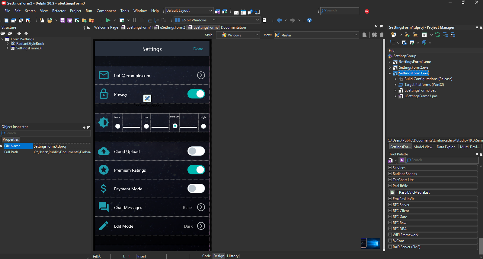Select uSettingsFrame3.pas in Project Manager
This screenshot has width=483, height=259.
[421, 96]
